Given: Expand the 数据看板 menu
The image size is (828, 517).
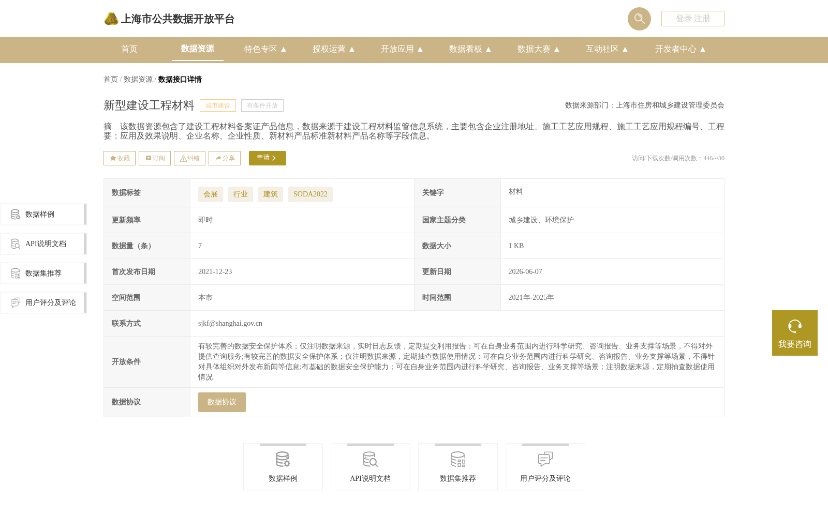Looking at the screenshot, I should click(470, 49).
